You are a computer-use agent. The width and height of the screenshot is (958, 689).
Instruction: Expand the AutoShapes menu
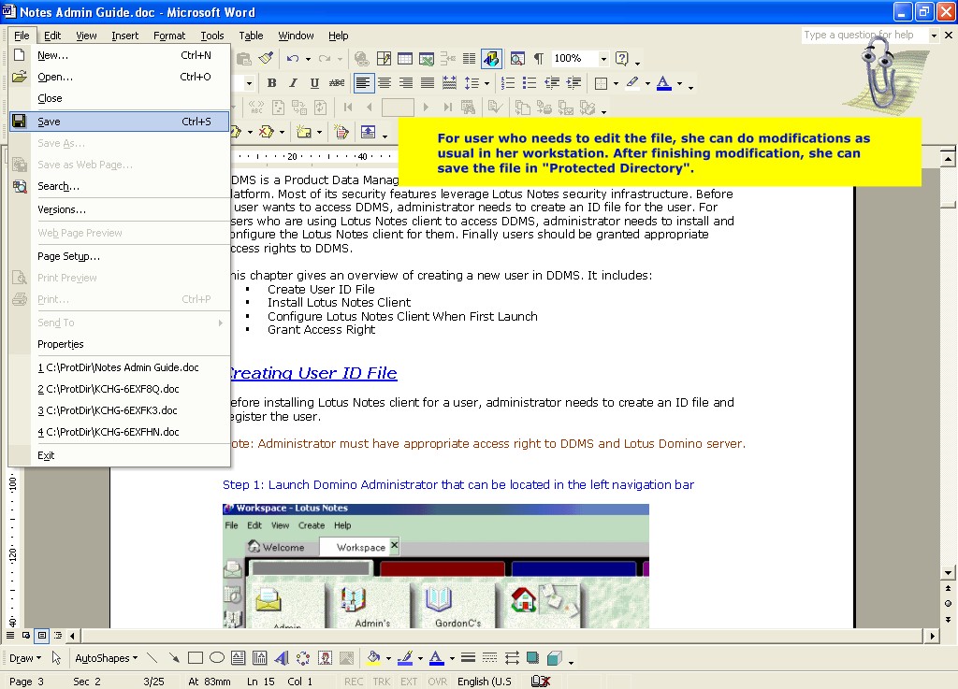(x=106, y=658)
